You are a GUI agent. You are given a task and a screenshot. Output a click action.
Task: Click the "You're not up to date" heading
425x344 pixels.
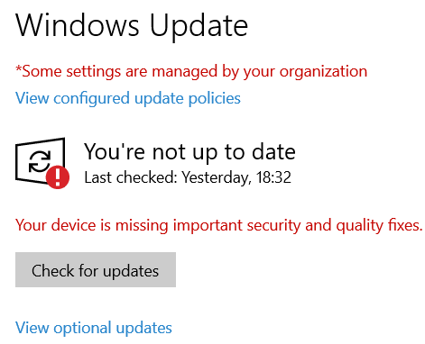coord(189,152)
